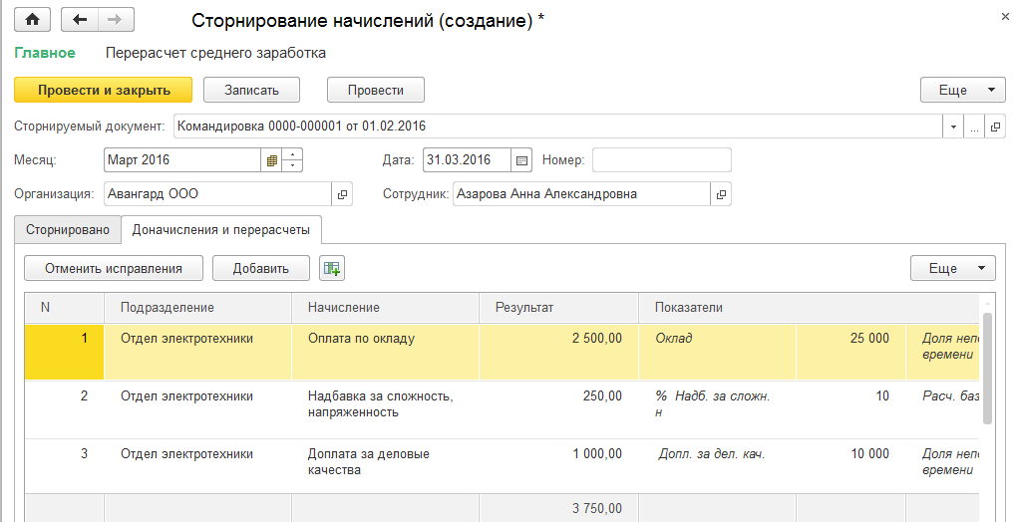Open the reversed document link icon
1018x522 pixels.
pos(995,127)
